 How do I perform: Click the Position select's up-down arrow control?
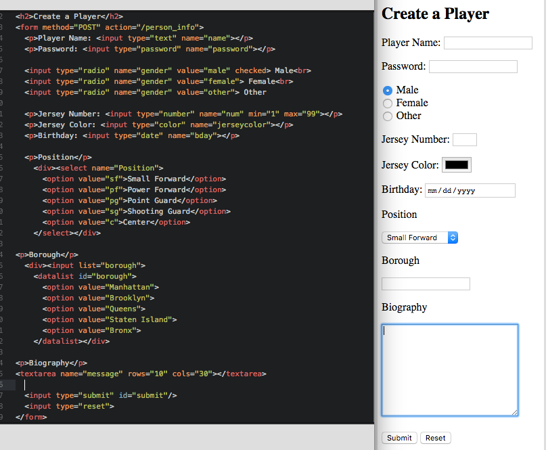(x=452, y=238)
